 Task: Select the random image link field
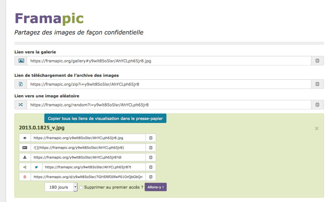169,105
